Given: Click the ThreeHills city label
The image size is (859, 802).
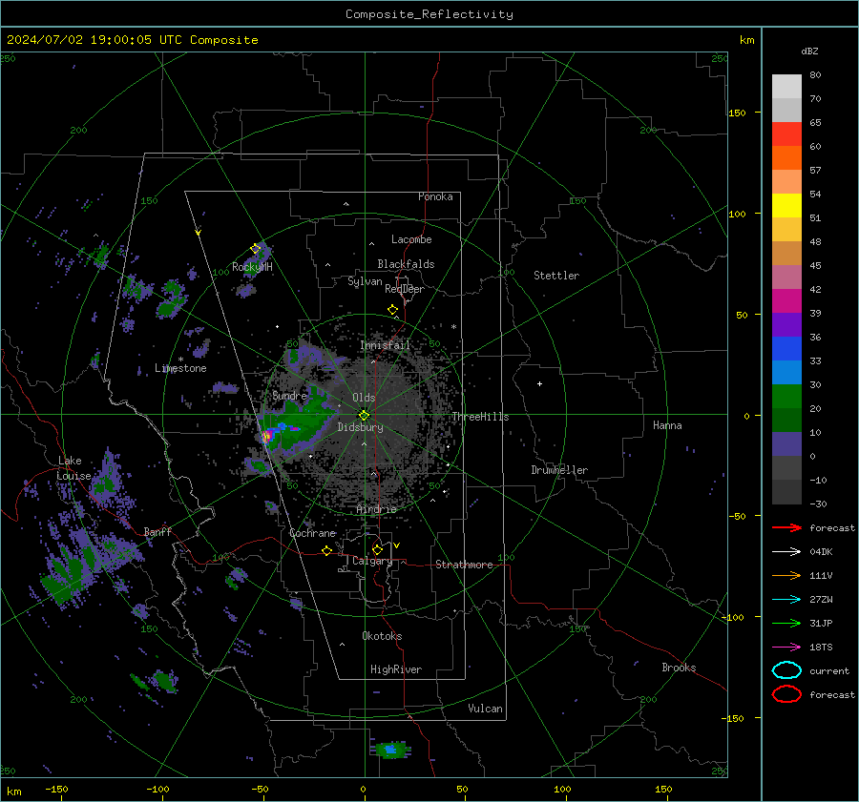Looking at the screenshot, I should [480, 417].
